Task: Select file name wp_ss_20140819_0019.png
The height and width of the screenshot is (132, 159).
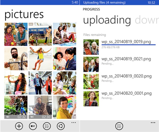Action: point(126,42)
